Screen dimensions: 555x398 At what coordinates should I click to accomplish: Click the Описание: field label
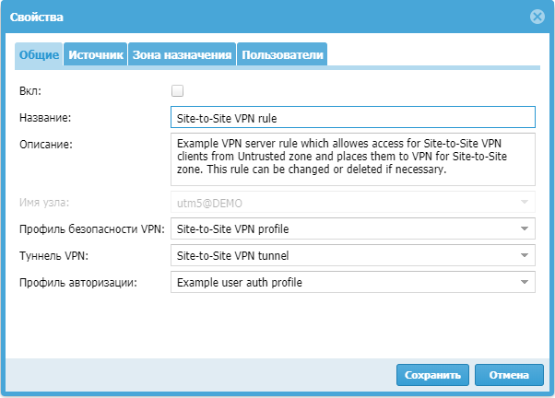tap(45, 143)
